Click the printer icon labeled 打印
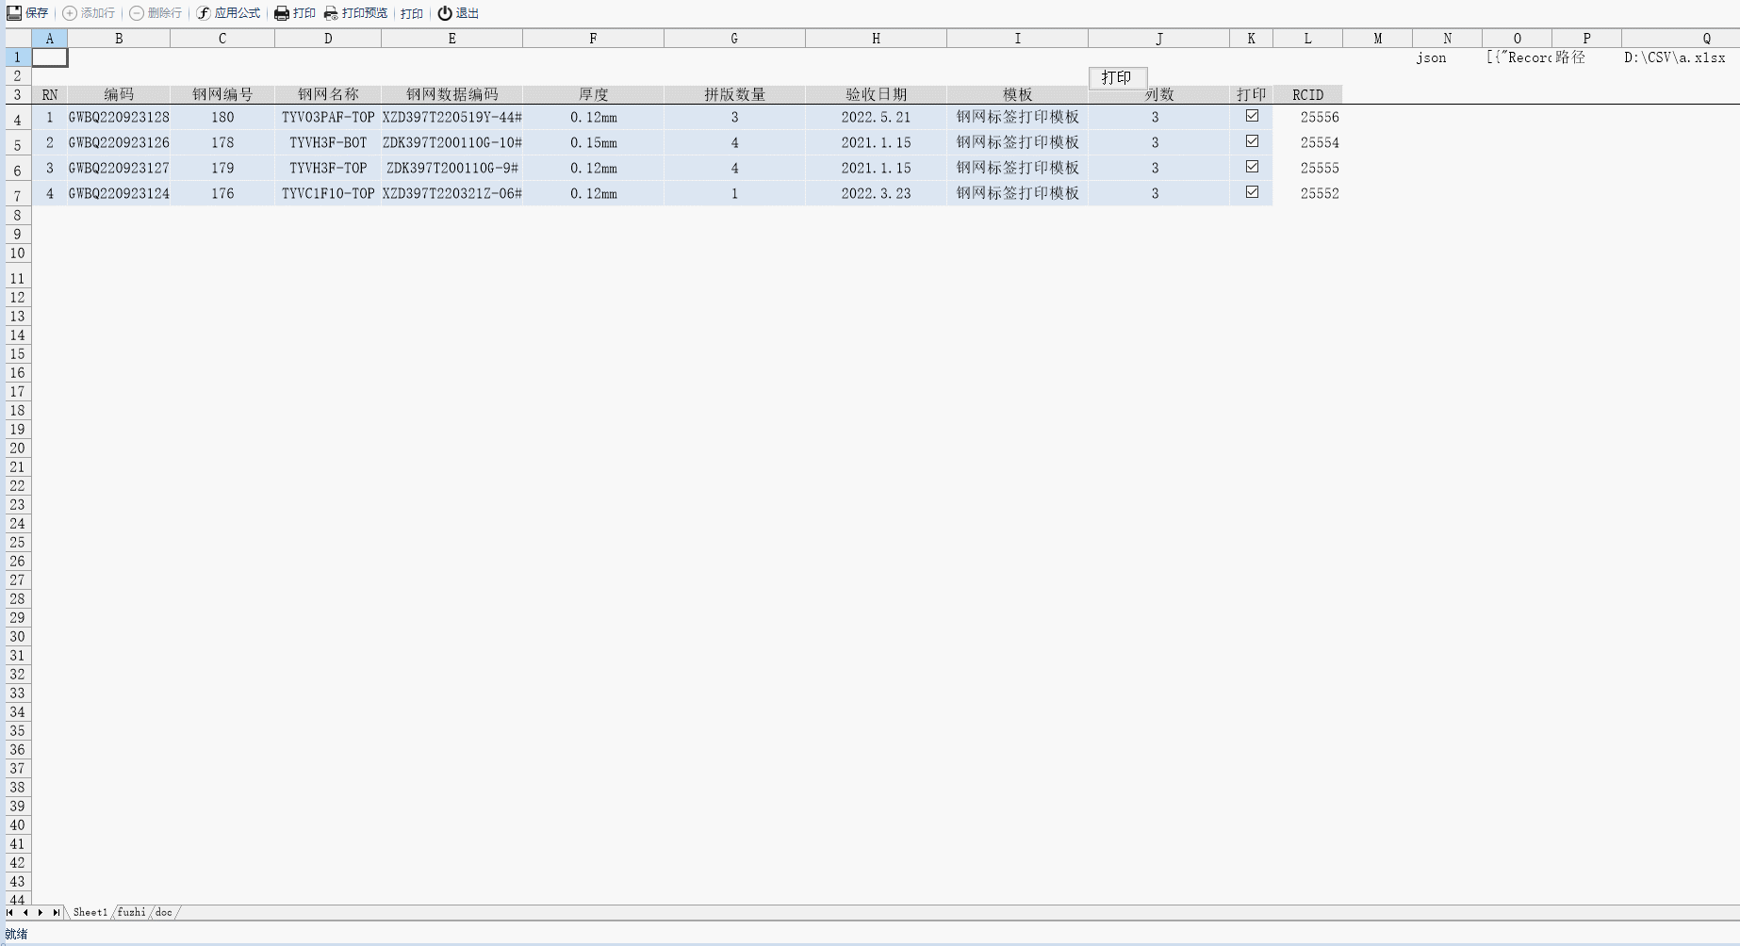 pos(282,13)
